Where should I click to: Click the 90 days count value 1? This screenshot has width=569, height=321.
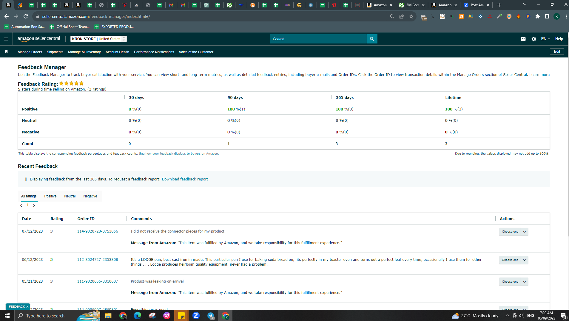pyautogui.click(x=229, y=144)
